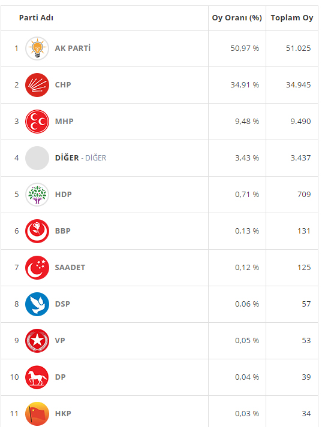Open the AK PARTİ party name link
Screen dimensions: 322x427
pos(73,48)
